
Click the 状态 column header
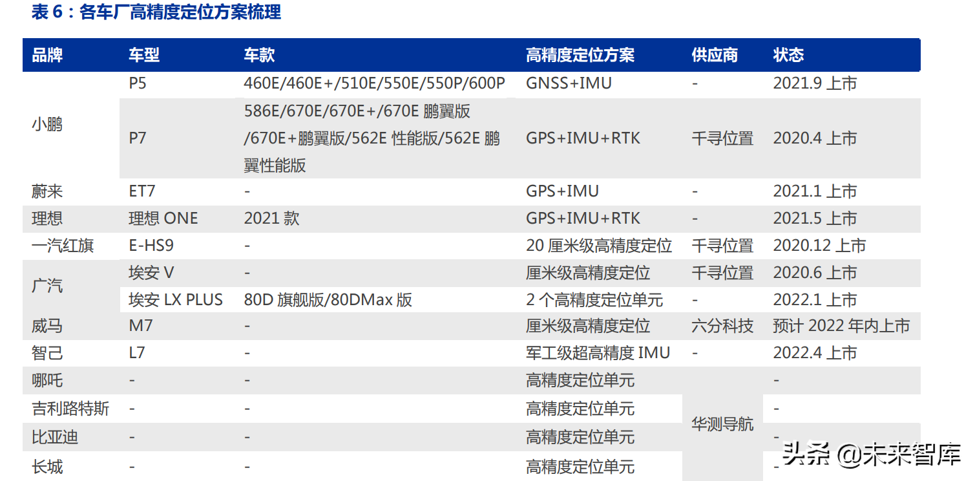(x=788, y=55)
